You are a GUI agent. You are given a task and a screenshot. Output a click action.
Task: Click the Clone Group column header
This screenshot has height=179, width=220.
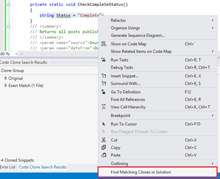point(13,70)
